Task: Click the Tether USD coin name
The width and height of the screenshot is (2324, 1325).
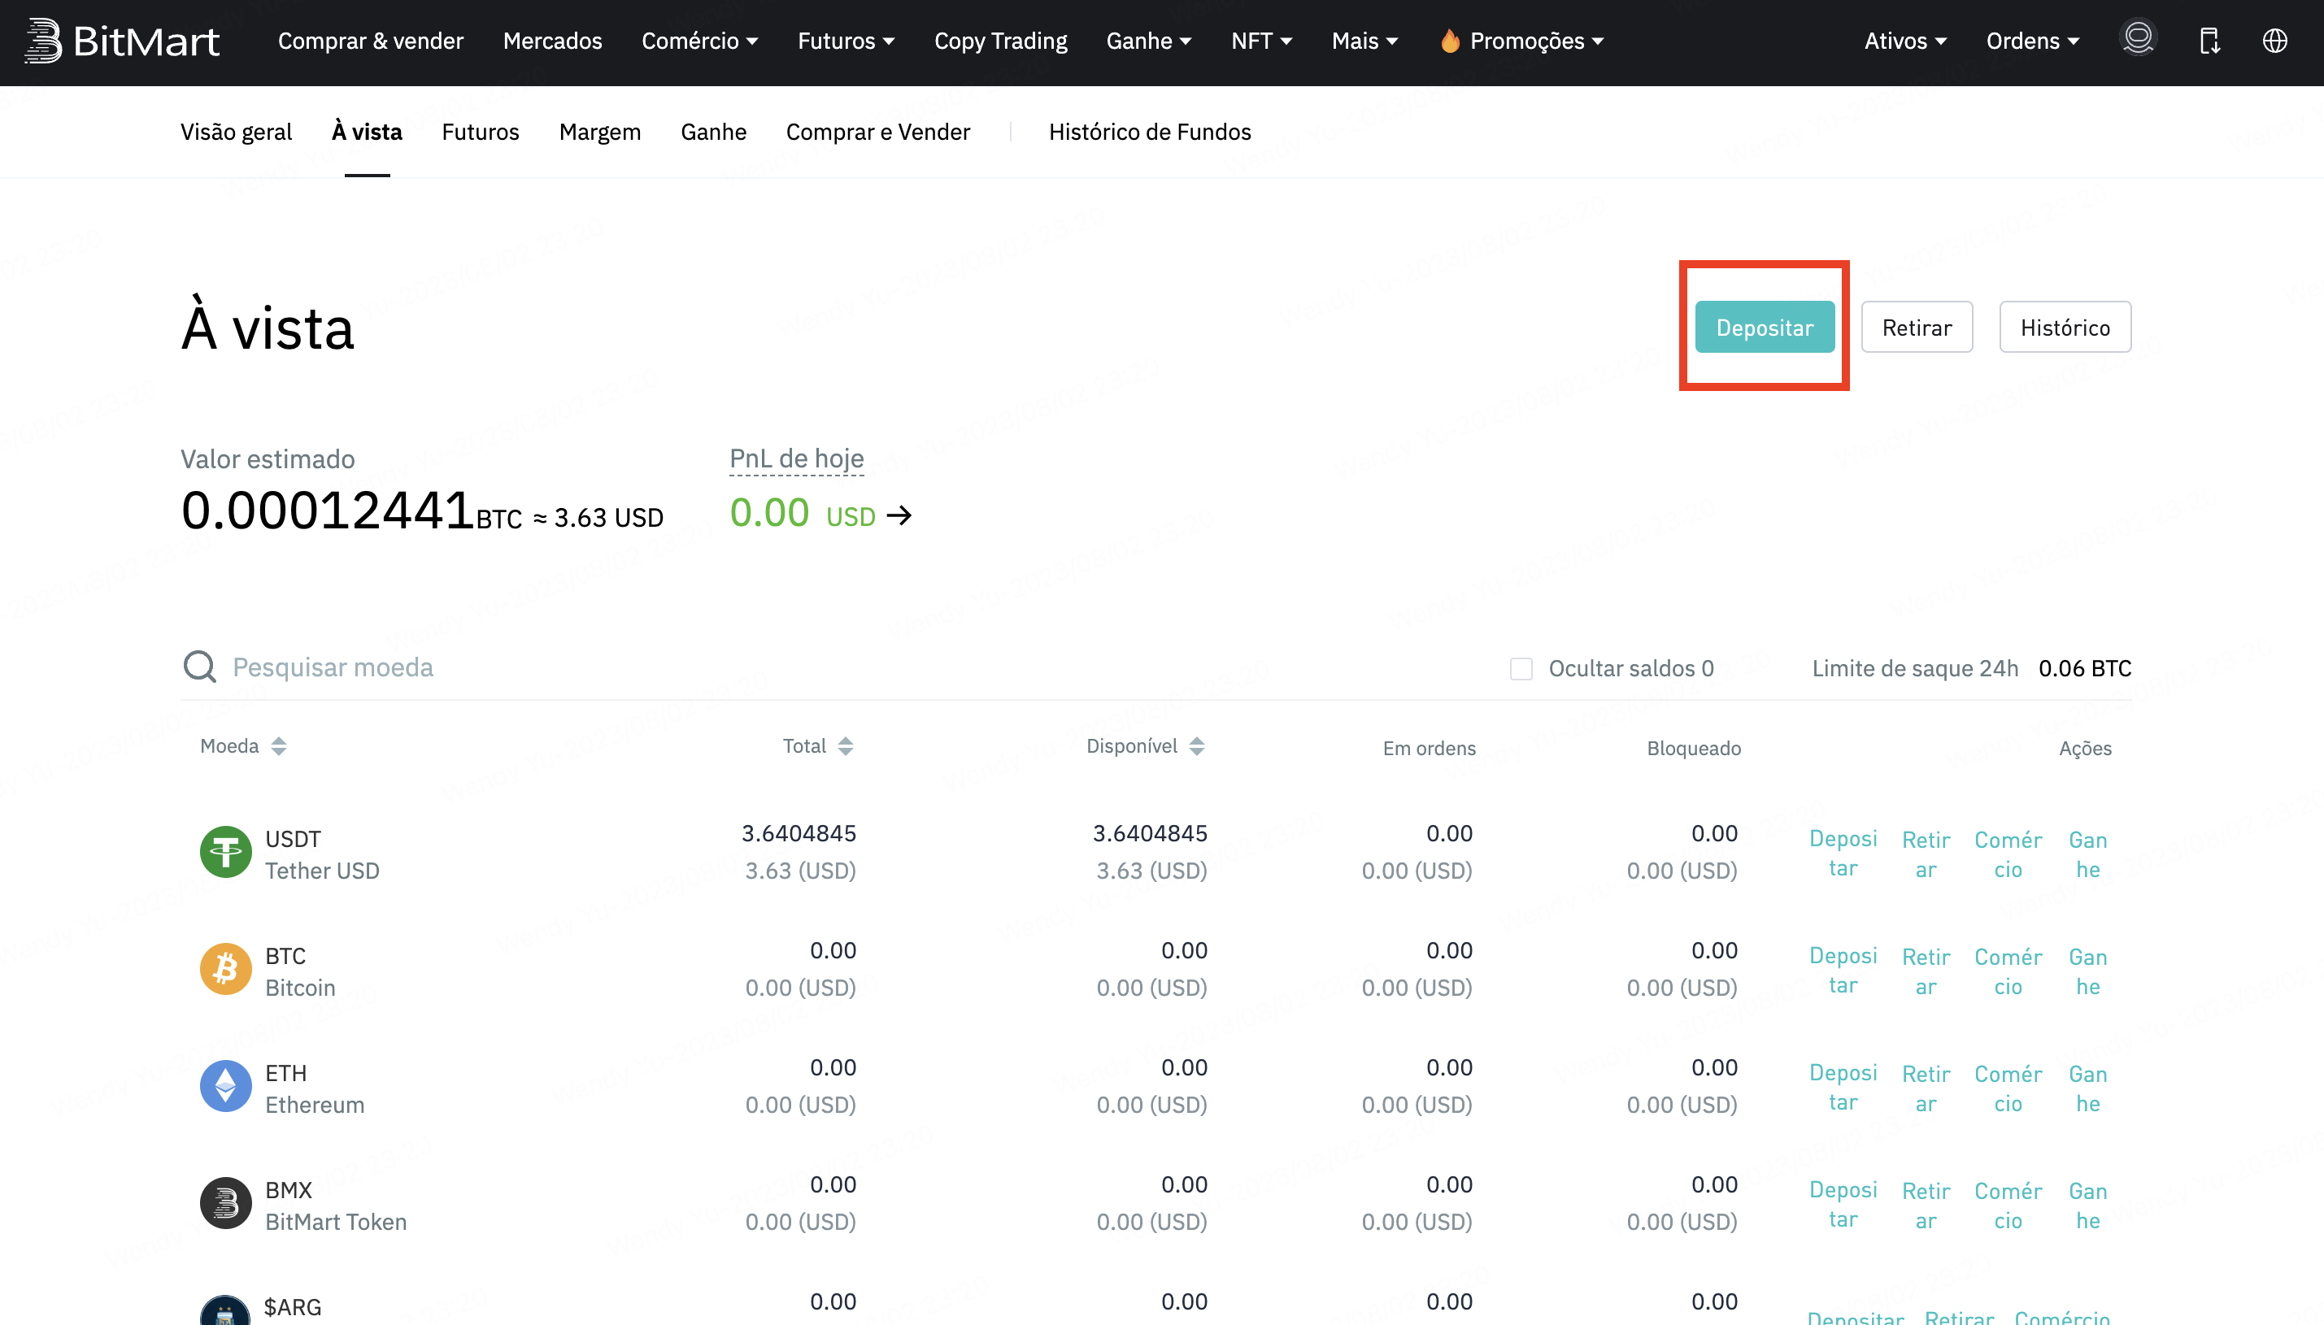Action: [x=322, y=871]
